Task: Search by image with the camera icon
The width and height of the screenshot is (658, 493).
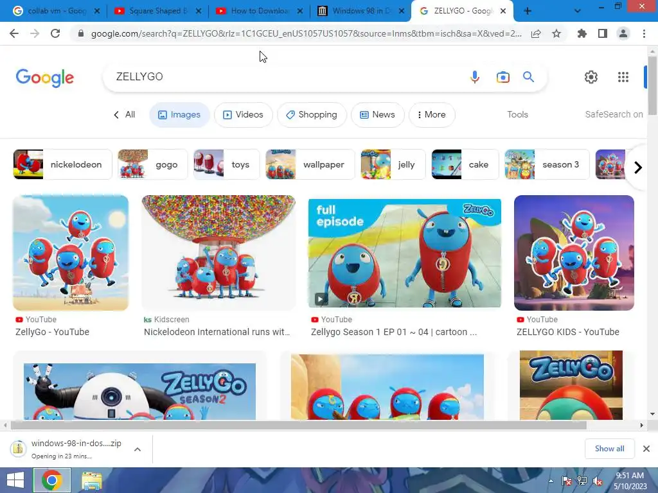Action: [x=502, y=77]
